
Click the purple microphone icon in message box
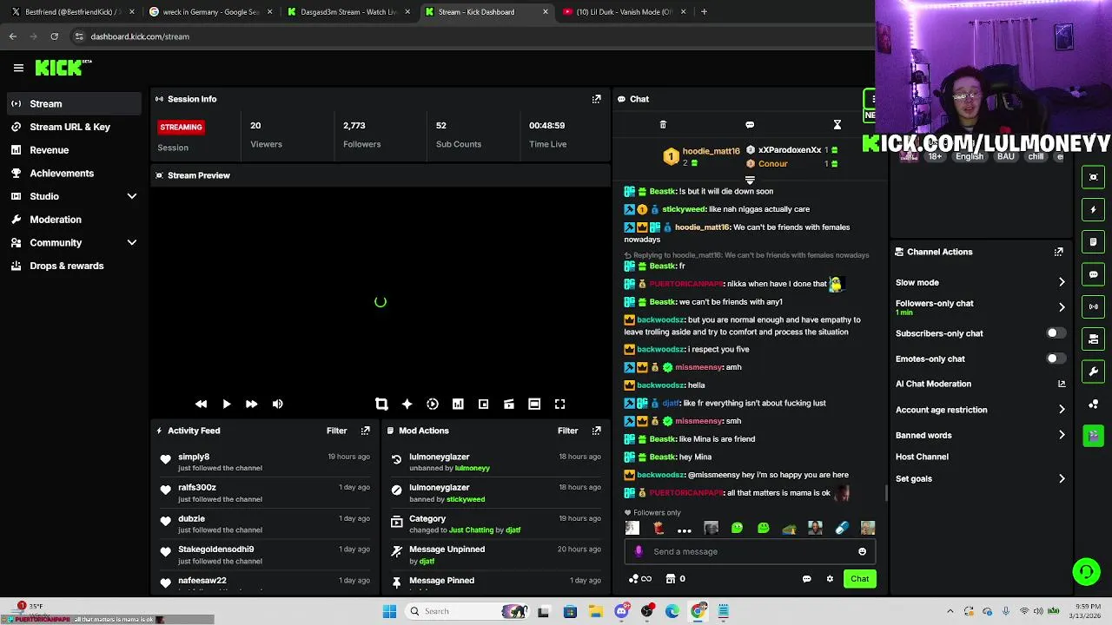[639, 551]
